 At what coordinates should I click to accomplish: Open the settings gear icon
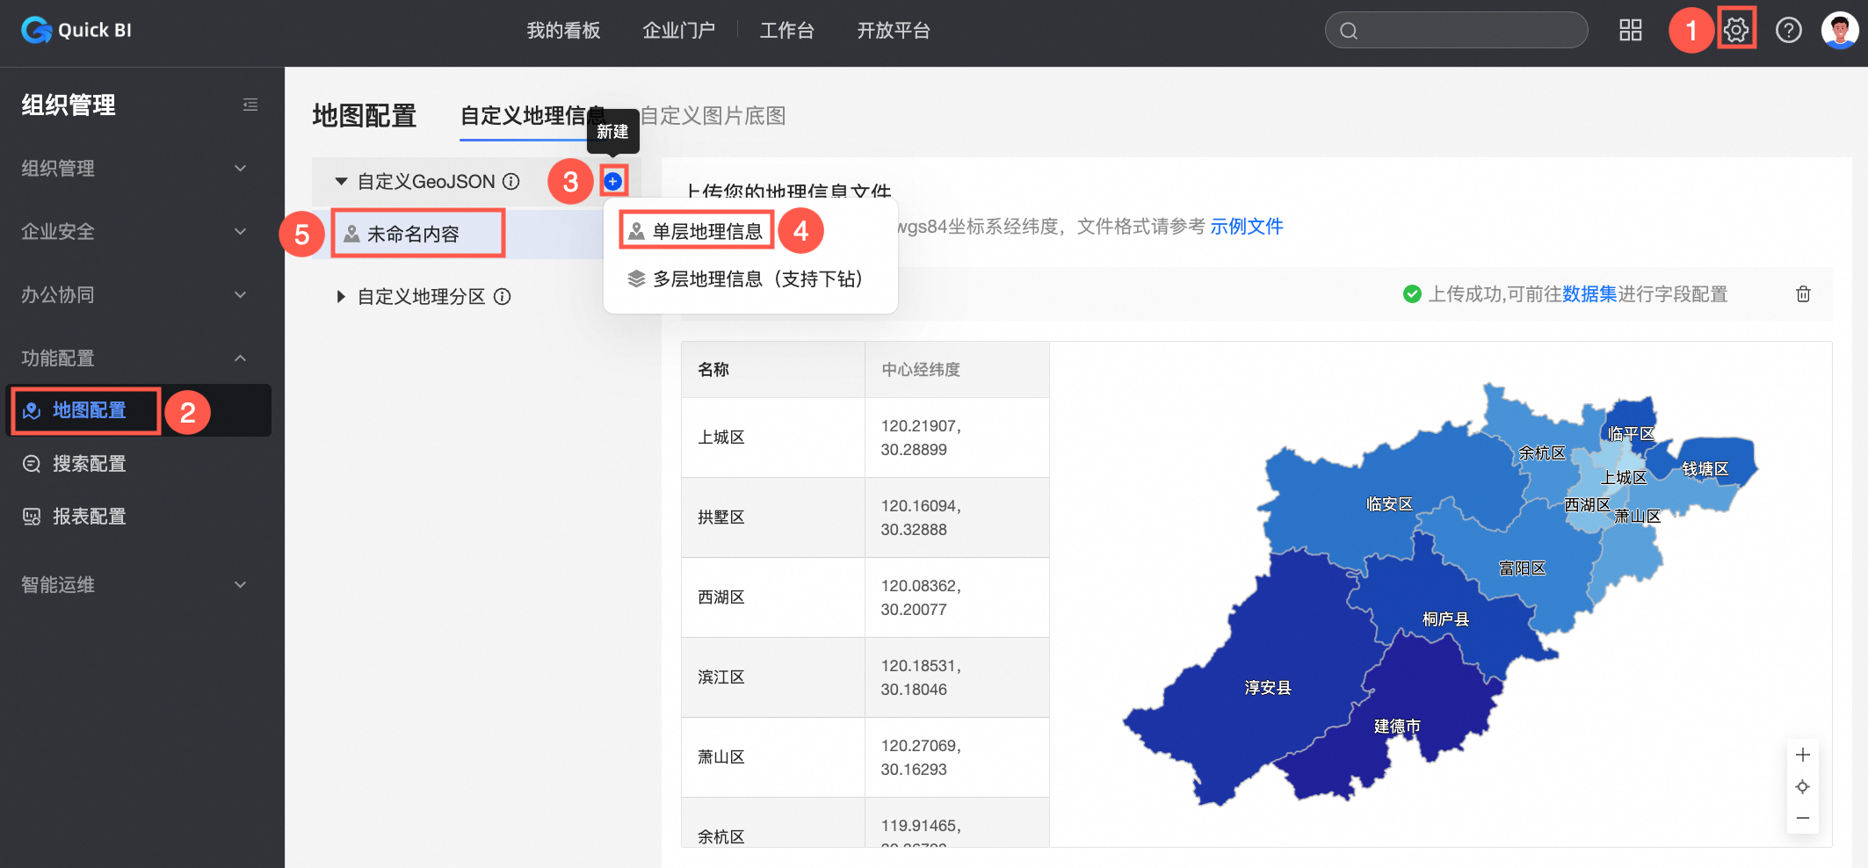(1735, 30)
